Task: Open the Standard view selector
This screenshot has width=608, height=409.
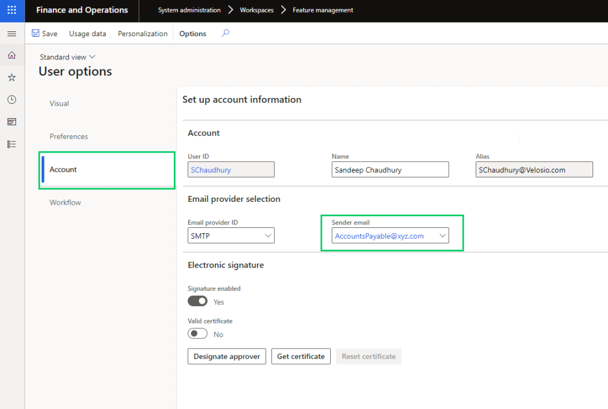Action: click(67, 56)
